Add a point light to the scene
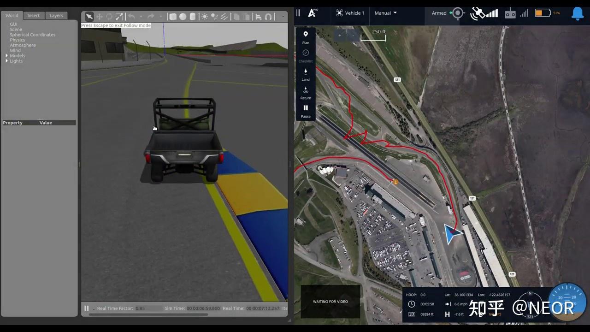This screenshot has width=590, height=332. [x=204, y=16]
